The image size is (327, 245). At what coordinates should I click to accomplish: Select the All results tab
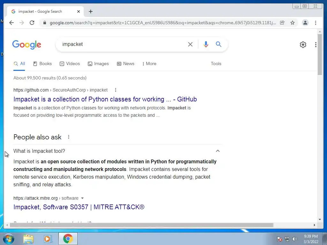click(19, 64)
